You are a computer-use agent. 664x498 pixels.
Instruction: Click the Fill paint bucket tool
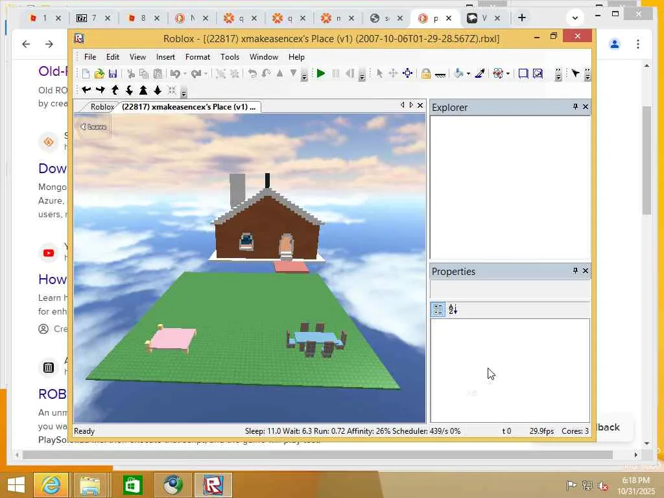pos(458,74)
